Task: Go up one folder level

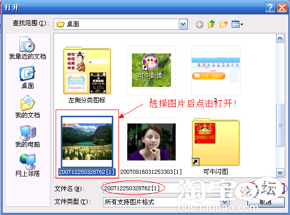Action: point(211,24)
